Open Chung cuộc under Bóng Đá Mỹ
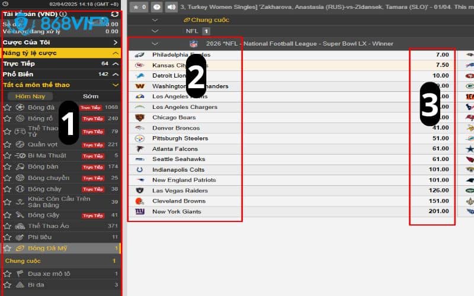 [62, 261]
